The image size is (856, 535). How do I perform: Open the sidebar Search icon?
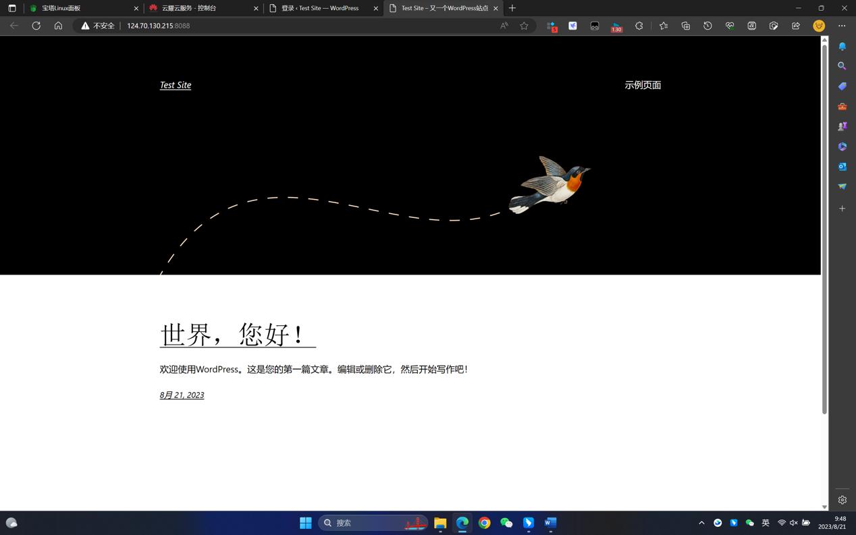click(842, 65)
